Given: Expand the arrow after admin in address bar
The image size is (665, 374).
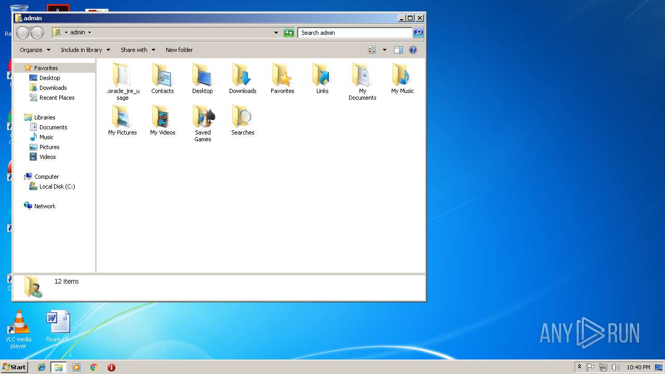Looking at the screenshot, I should tap(89, 32).
